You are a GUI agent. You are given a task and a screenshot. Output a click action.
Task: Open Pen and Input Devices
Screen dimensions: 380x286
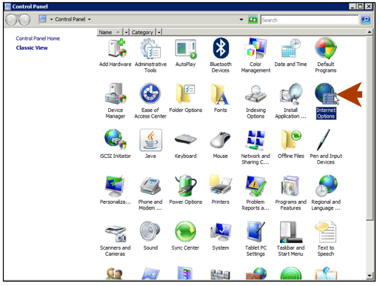point(326,147)
